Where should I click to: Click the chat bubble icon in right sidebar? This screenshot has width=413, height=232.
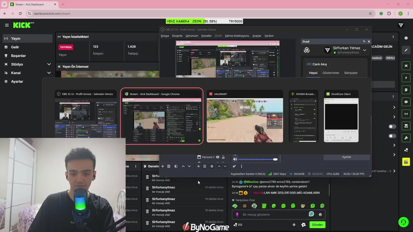406,102
